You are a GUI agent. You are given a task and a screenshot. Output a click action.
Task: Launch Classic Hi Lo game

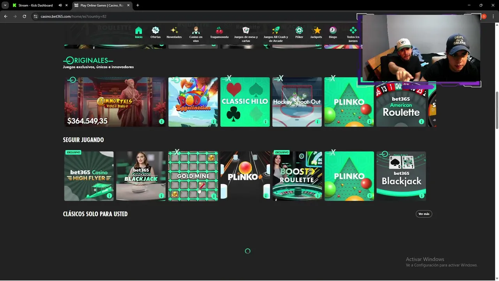point(245,102)
